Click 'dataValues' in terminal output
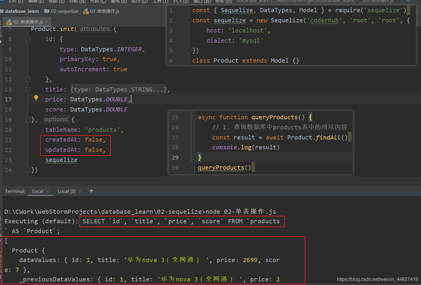Viewport: 421px width, 285px height. click(x=38, y=260)
